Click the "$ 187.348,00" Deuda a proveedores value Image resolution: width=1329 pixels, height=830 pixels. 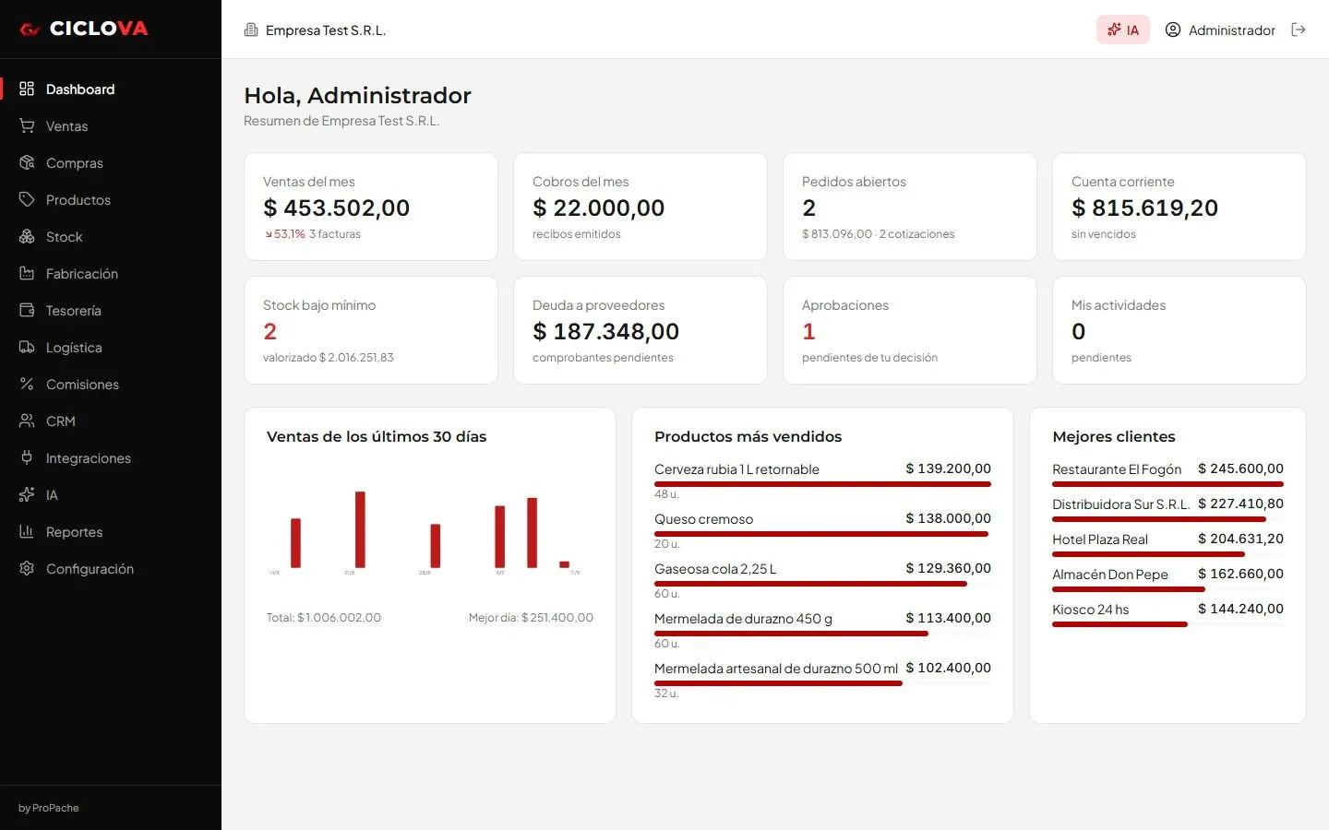click(605, 332)
